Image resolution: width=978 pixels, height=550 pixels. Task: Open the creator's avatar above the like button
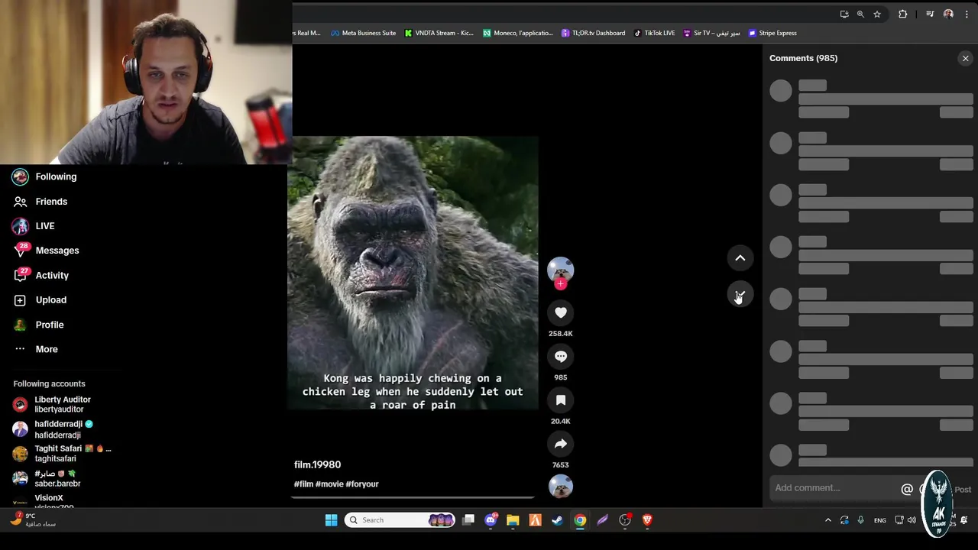[x=561, y=270]
